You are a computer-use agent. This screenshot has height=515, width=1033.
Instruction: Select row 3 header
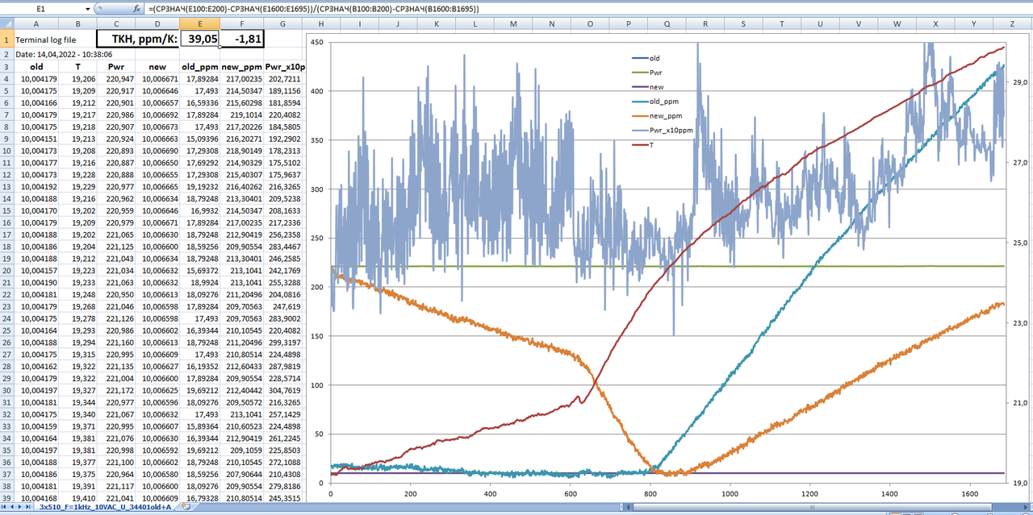(x=7, y=67)
